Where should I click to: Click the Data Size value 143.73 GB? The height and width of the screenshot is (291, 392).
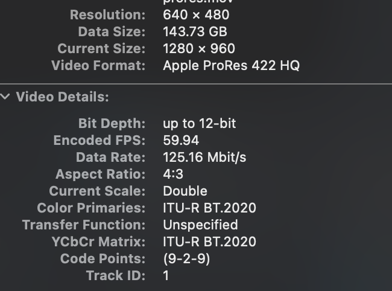[195, 31]
